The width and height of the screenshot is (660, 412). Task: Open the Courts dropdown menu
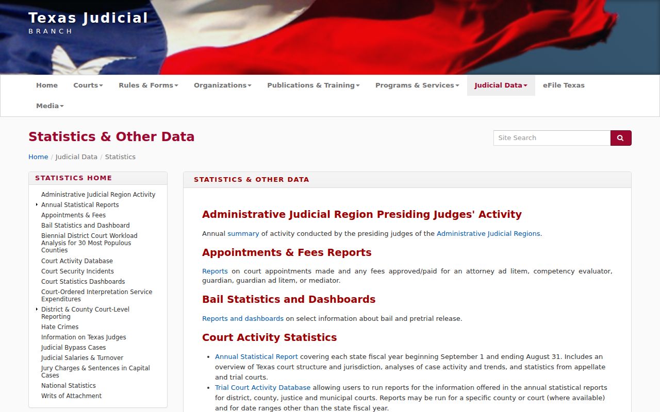88,85
